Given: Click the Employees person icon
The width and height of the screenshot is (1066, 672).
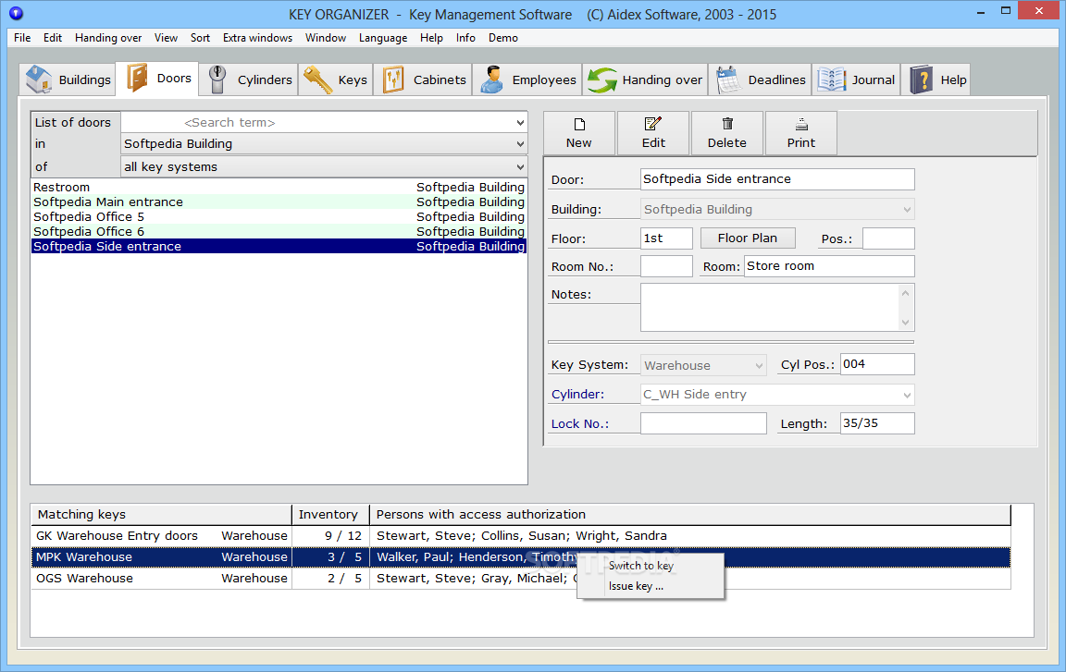Looking at the screenshot, I should click(x=492, y=79).
